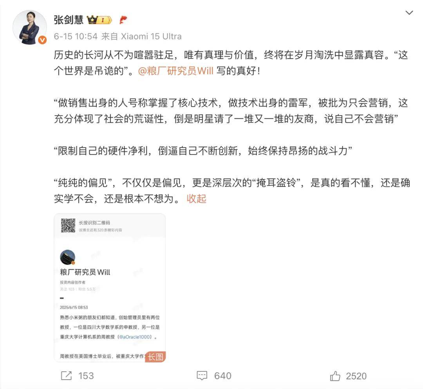Open 张剑慧's profile avatar
The height and width of the screenshot is (389, 423).
coord(30,27)
